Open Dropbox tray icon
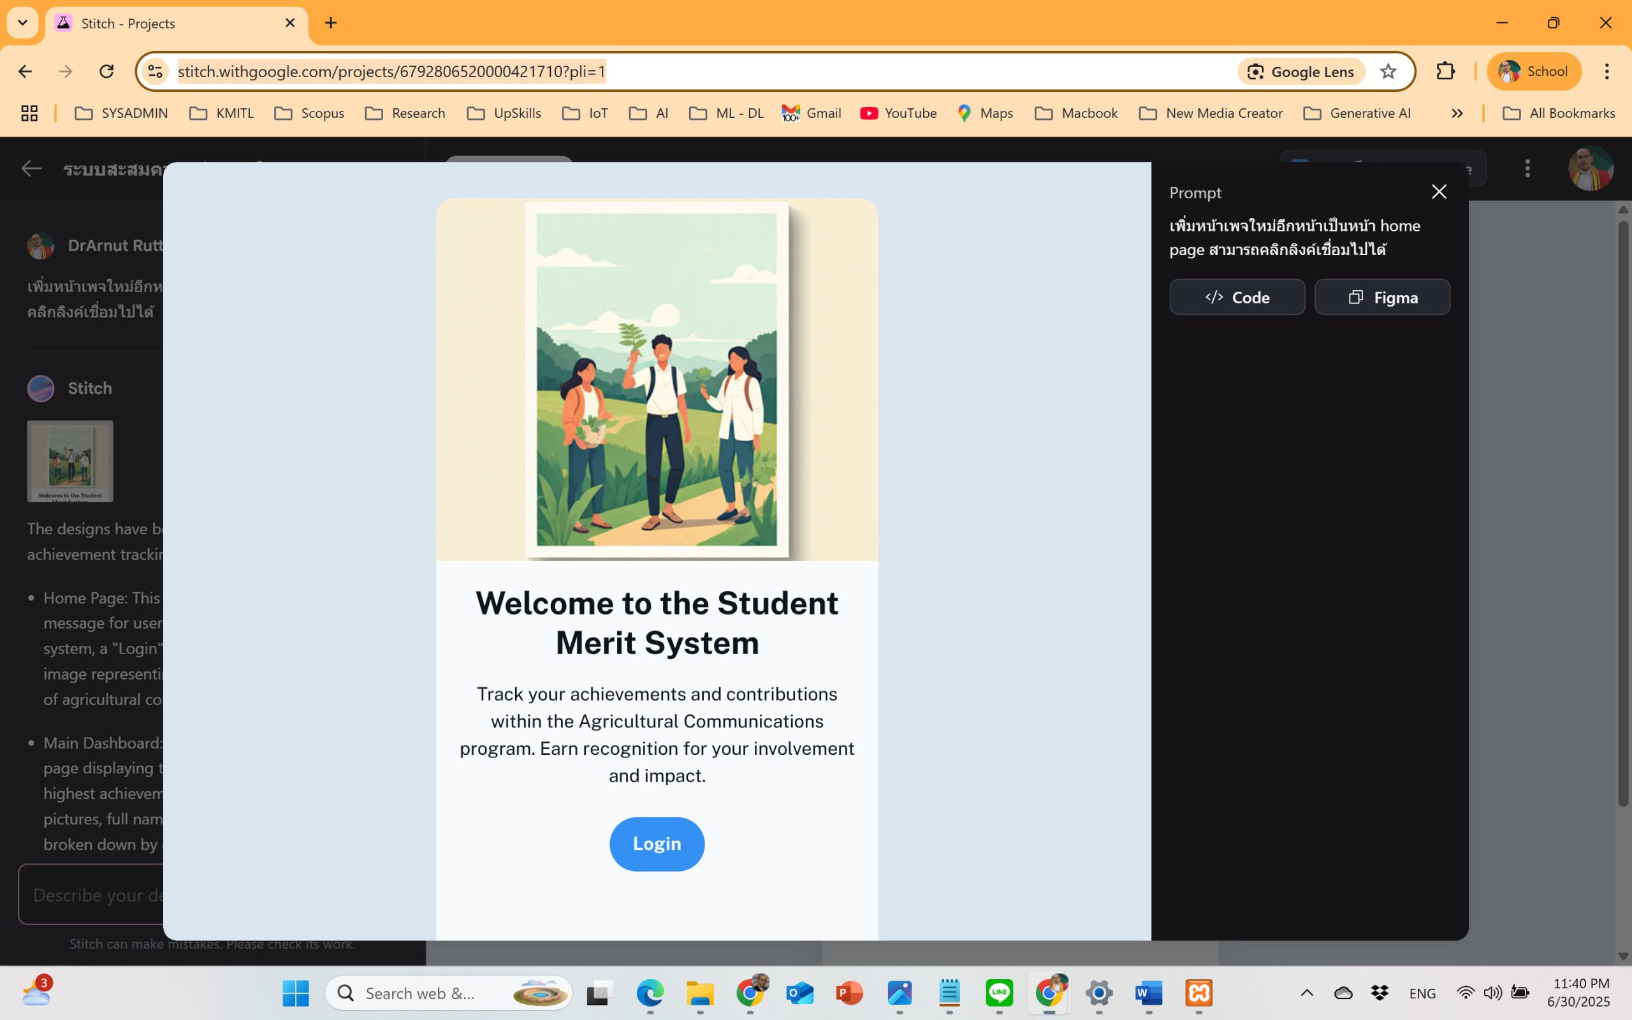The width and height of the screenshot is (1632, 1020). [1380, 993]
